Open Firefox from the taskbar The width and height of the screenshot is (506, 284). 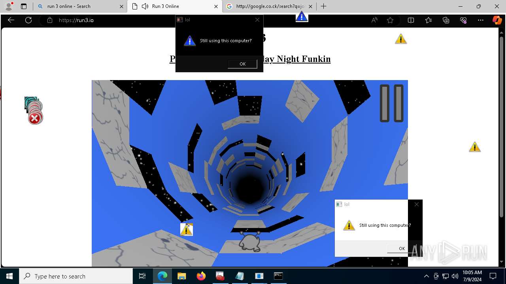click(x=201, y=276)
